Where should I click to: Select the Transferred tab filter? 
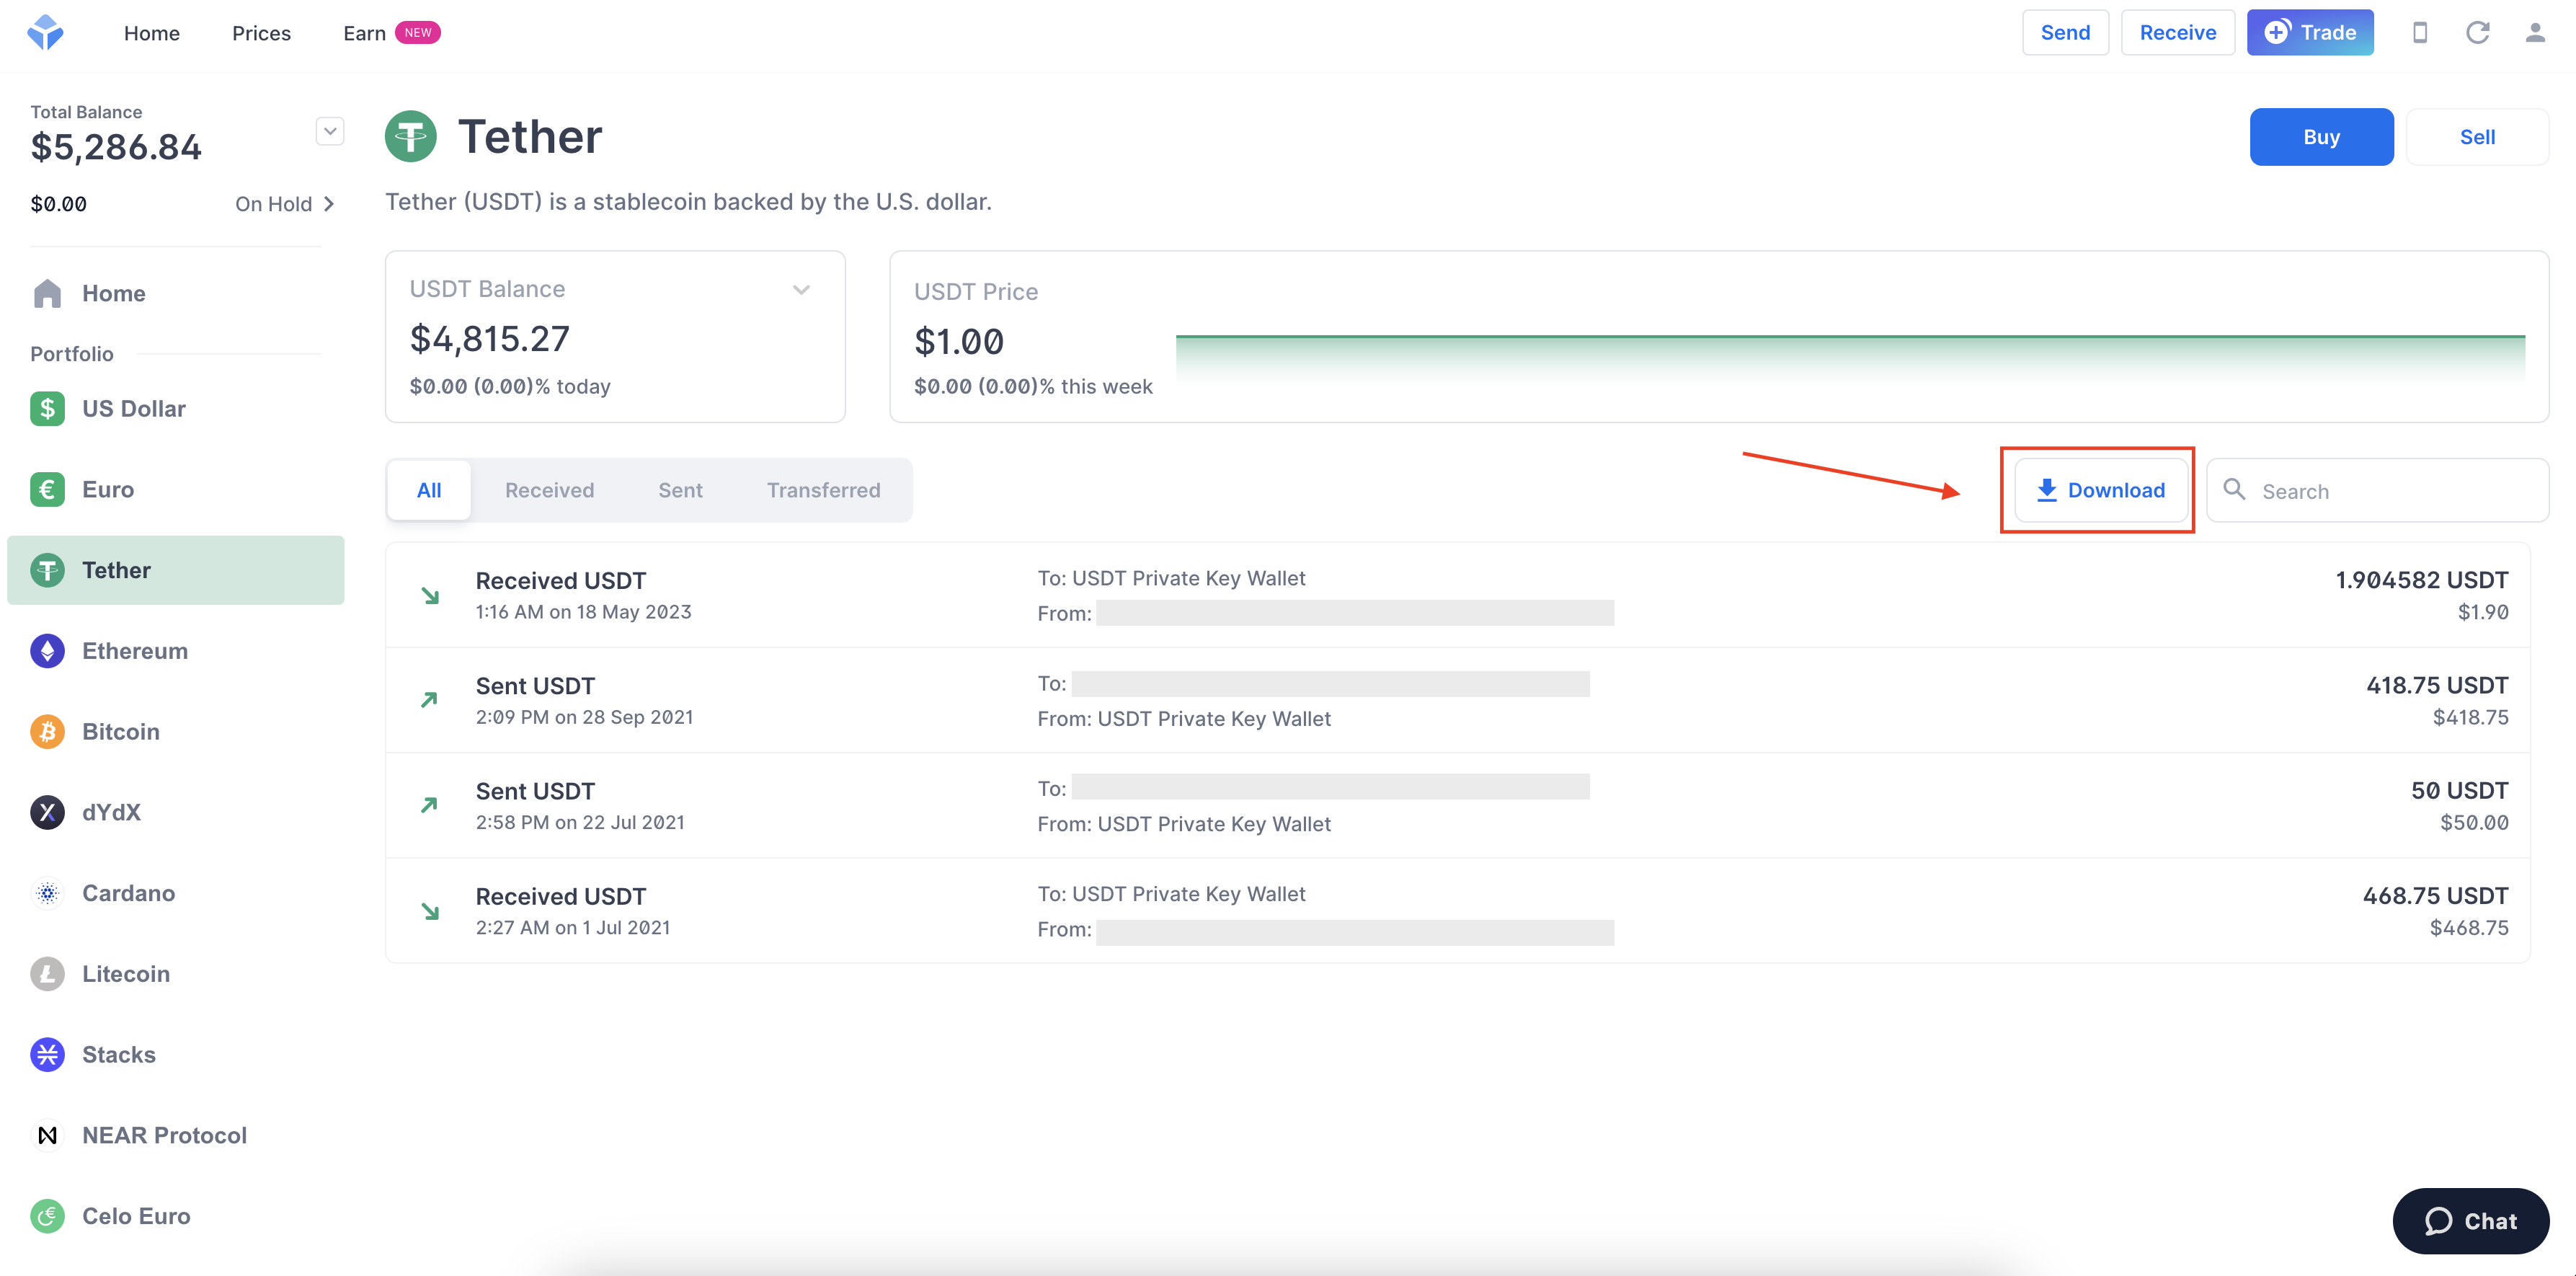tap(823, 488)
